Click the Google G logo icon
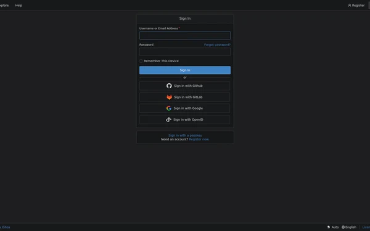 169,108
